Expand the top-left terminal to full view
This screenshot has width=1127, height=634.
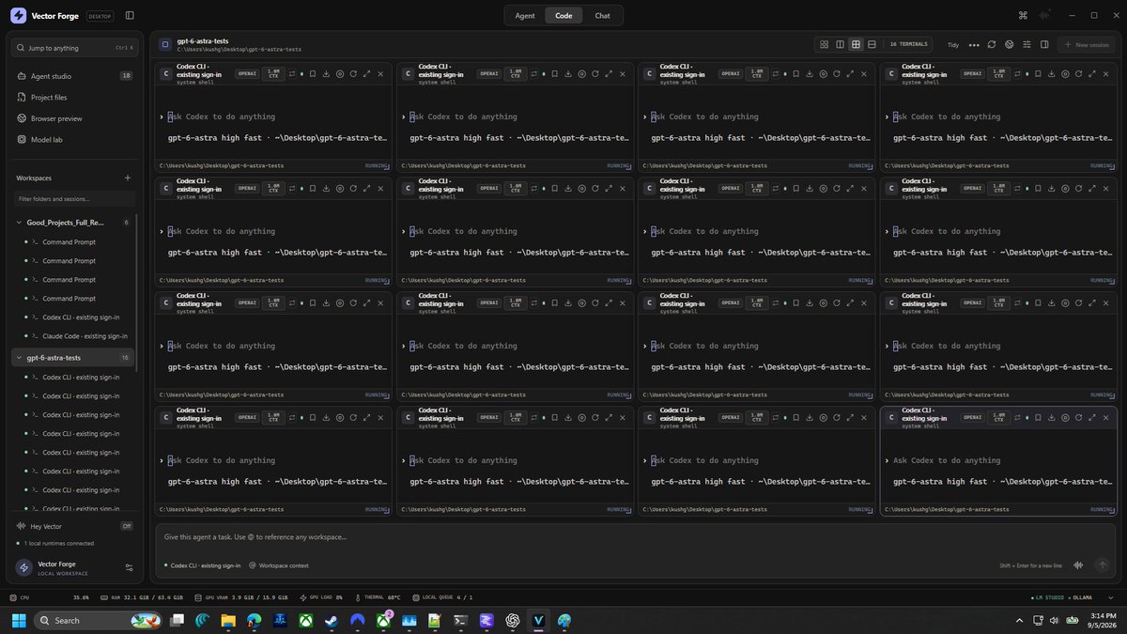(x=367, y=73)
